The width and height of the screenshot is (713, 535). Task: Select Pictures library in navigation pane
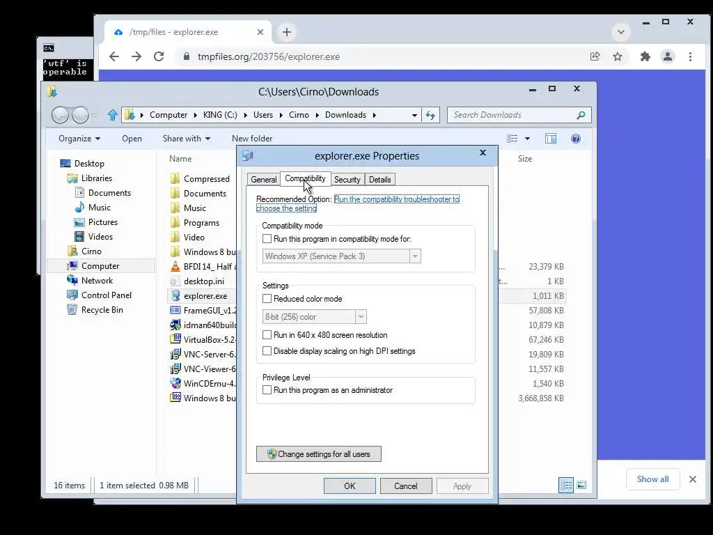point(96,222)
